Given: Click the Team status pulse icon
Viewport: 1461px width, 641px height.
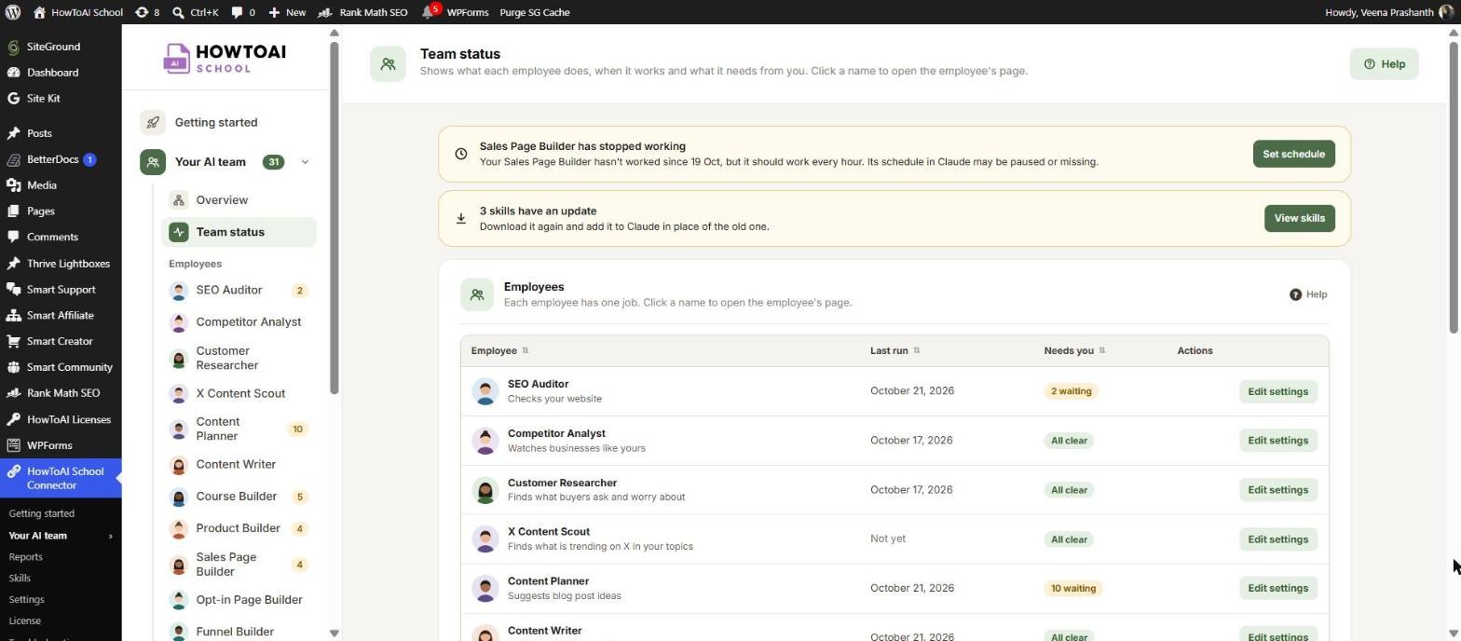Looking at the screenshot, I should tap(179, 233).
